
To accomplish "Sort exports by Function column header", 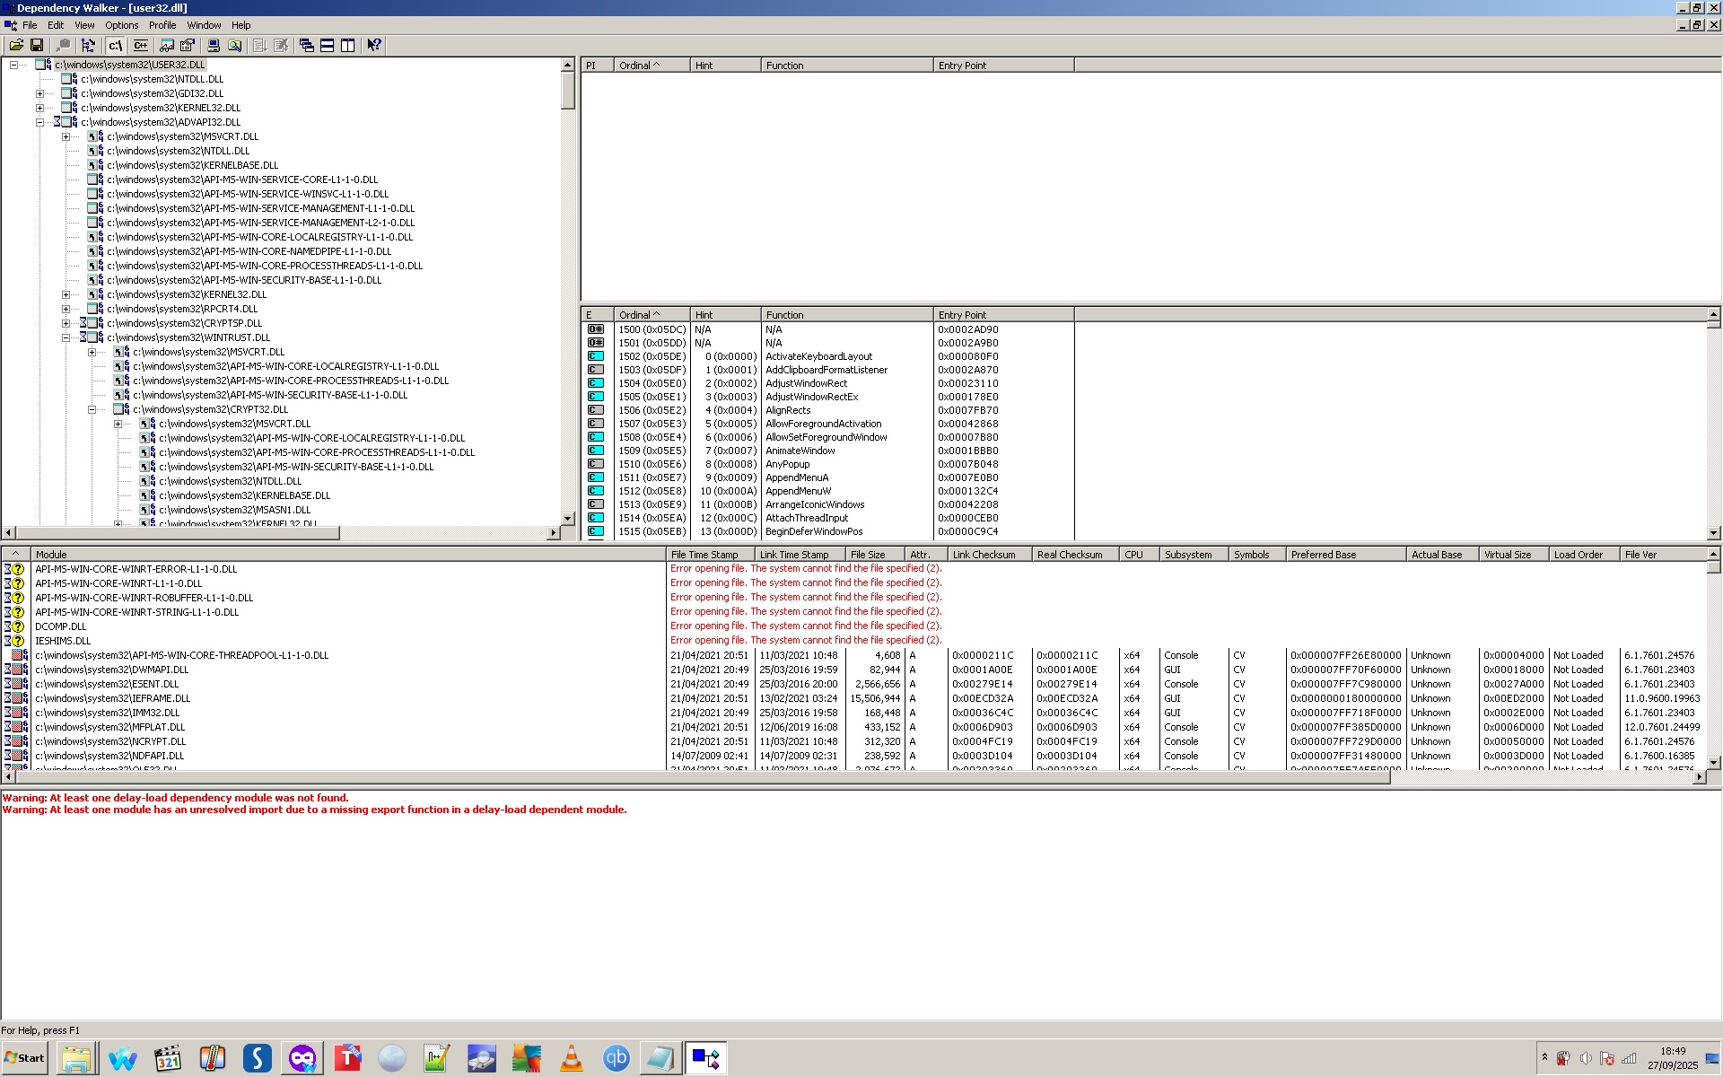I will click(845, 315).
